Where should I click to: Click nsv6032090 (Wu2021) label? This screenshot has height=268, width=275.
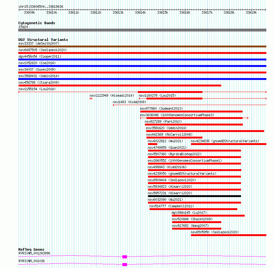click(165, 200)
